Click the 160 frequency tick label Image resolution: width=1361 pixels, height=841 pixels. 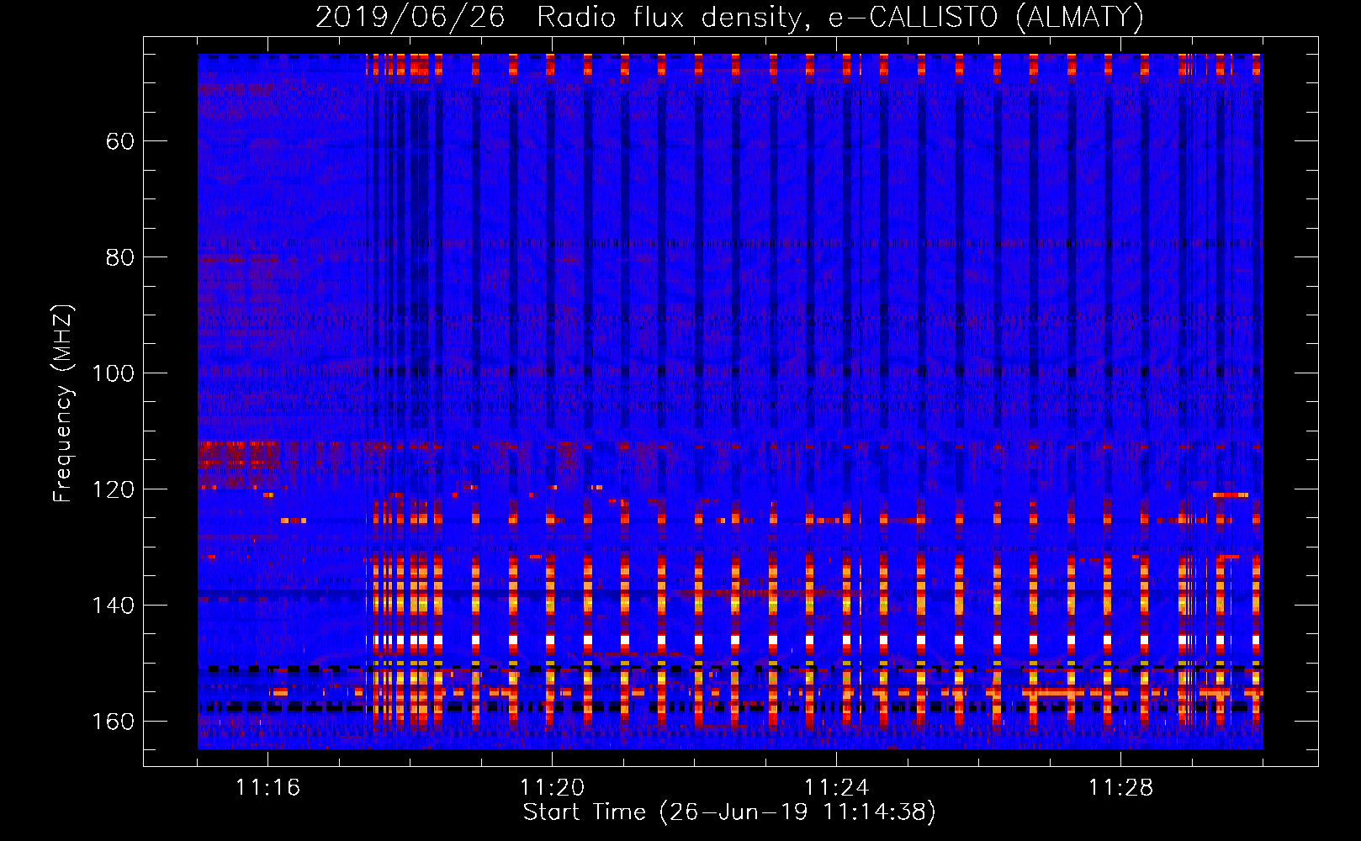pyautogui.click(x=113, y=722)
